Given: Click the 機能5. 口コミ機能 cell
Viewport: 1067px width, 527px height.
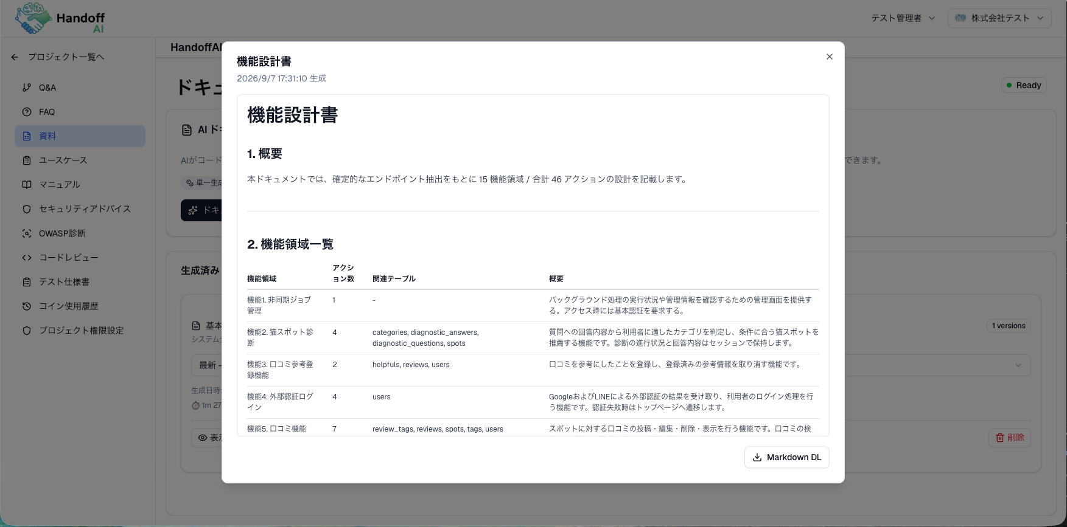Looking at the screenshot, I should tap(276, 429).
